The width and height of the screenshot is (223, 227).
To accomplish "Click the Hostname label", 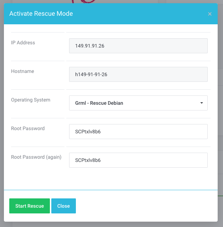I will point(22,71).
